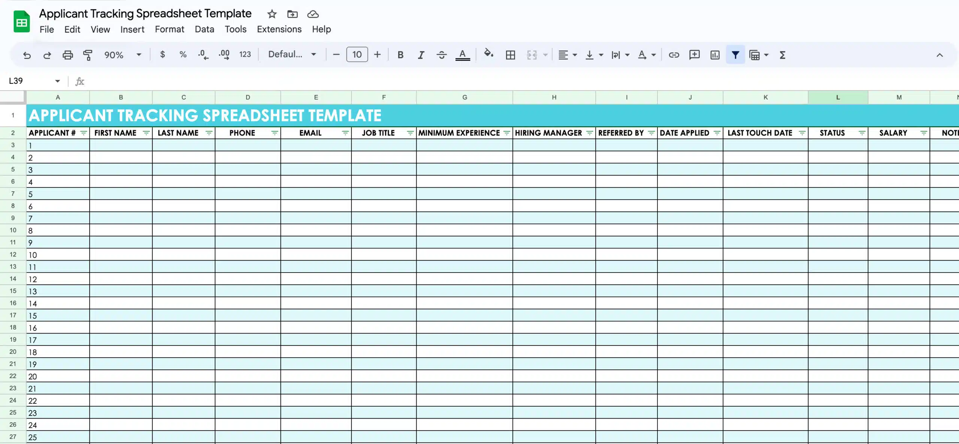
Task: Format as percent with the percent icon
Action: 183,55
